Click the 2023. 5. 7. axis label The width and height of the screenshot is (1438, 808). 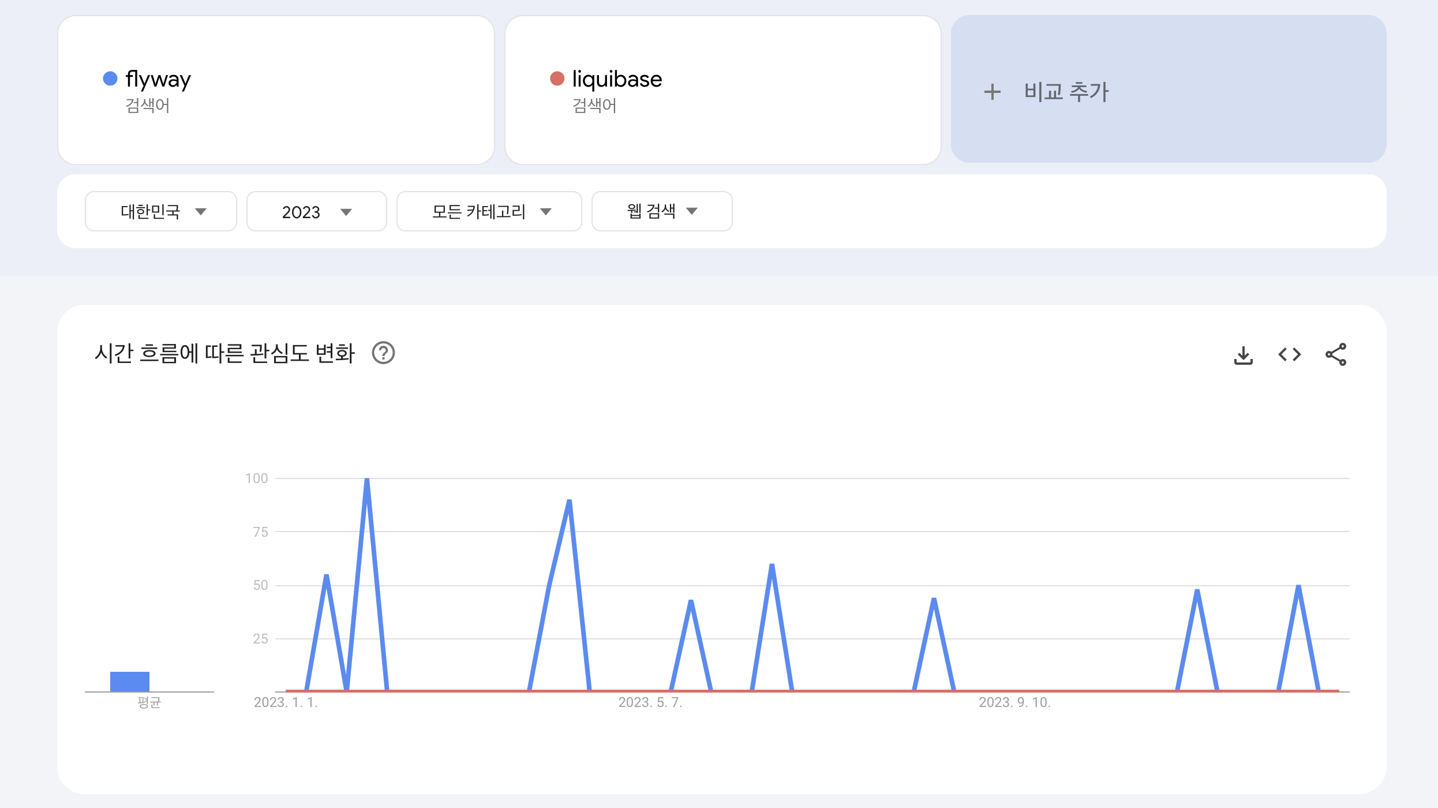pyautogui.click(x=650, y=702)
